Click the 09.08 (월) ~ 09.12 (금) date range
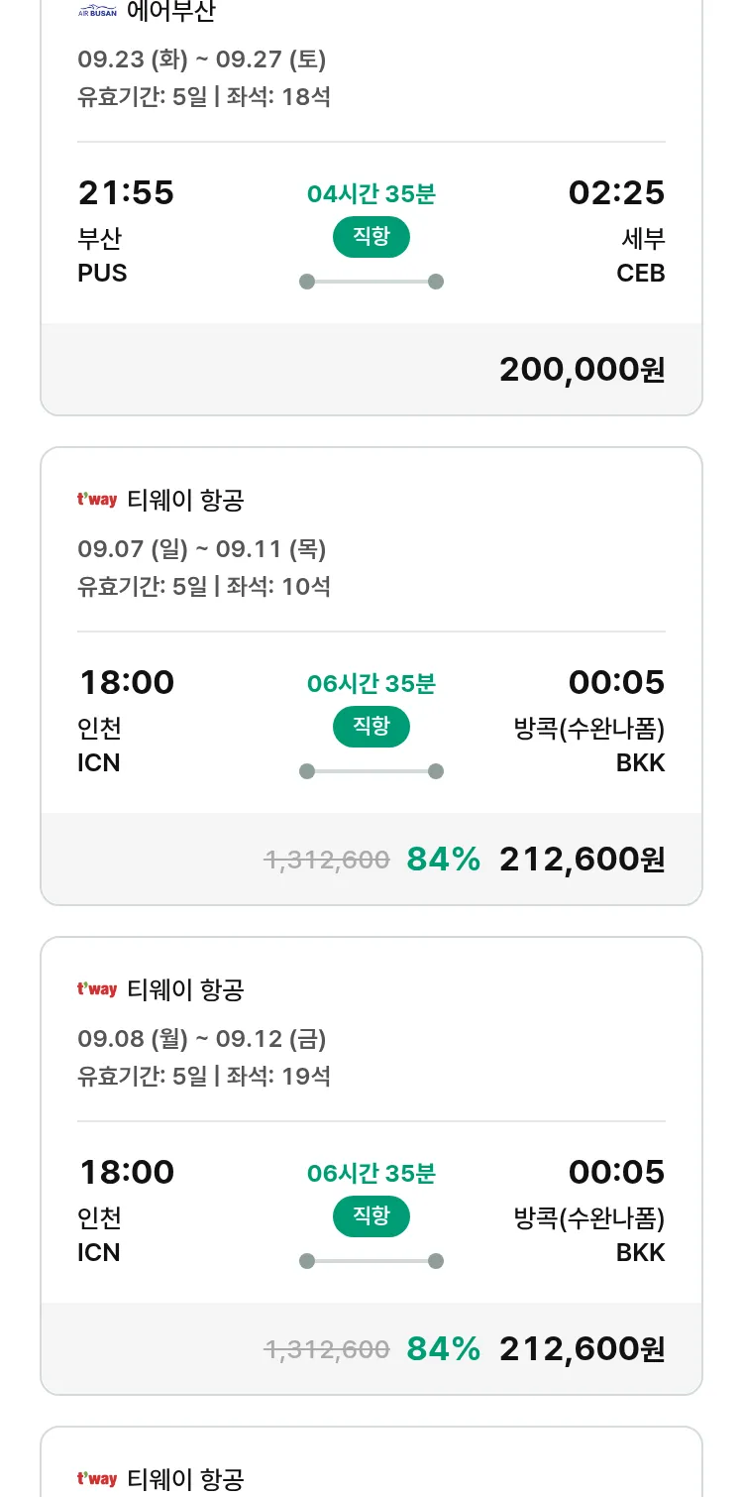The height and width of the screenshot is (1497, 743). (x=201, y=1039)
